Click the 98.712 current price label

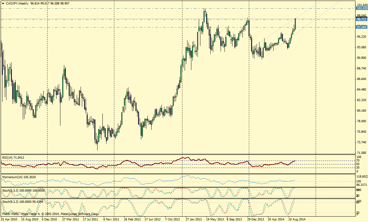[x=362, y=20]
